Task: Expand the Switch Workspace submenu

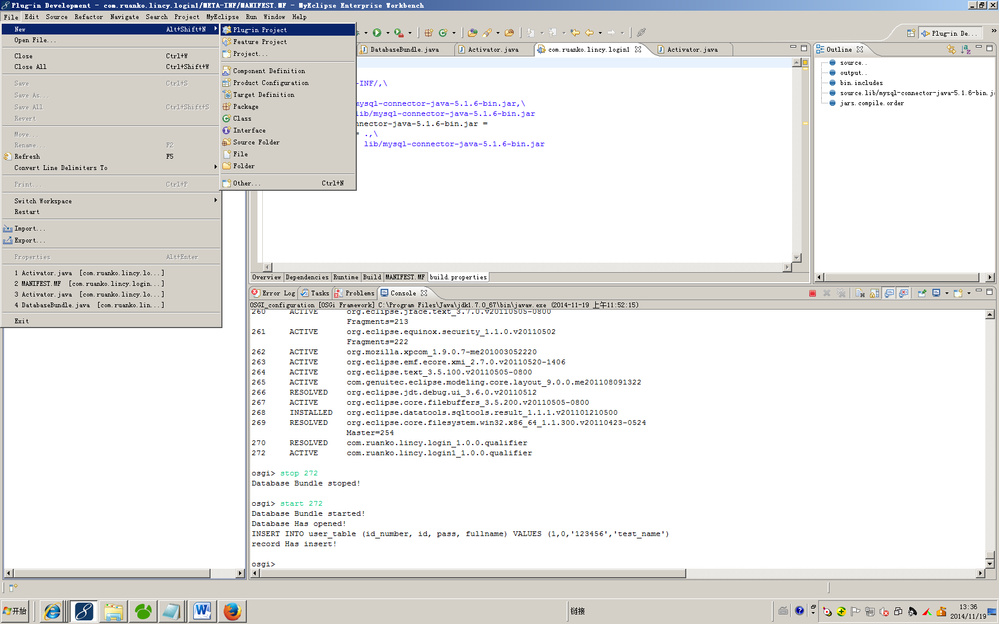Action: point(111,201)
